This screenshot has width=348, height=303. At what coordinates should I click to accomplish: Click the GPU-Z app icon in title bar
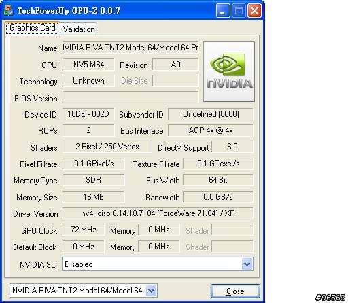(8, 11)
